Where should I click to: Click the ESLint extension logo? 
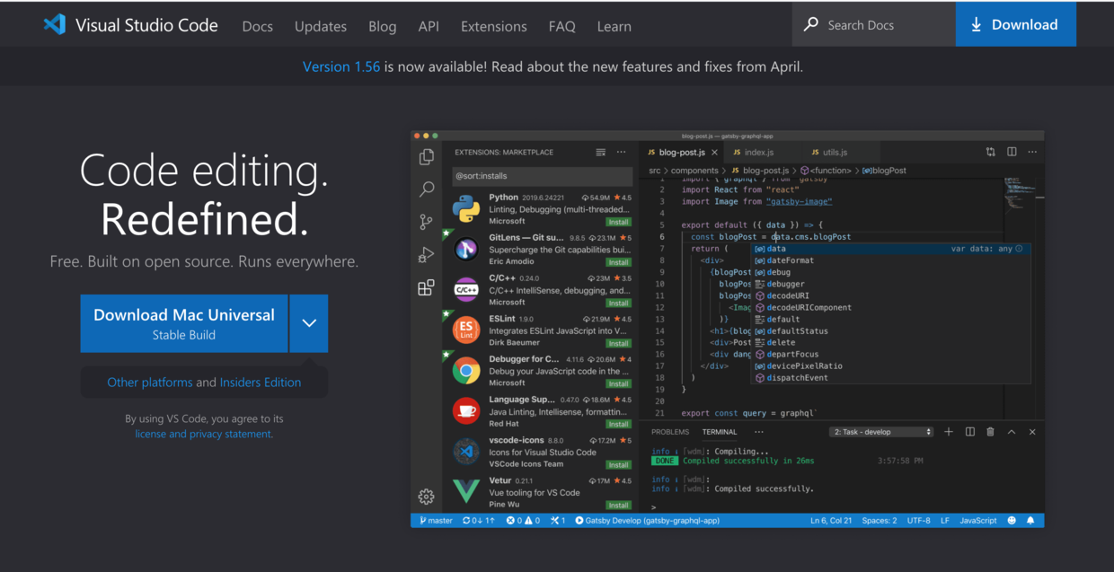point(465,330)
